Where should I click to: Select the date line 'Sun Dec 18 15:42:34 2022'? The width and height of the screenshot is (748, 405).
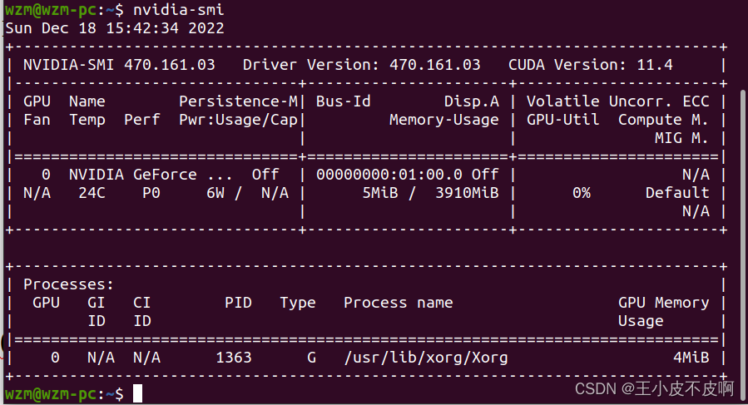click(x=115, y=28)
